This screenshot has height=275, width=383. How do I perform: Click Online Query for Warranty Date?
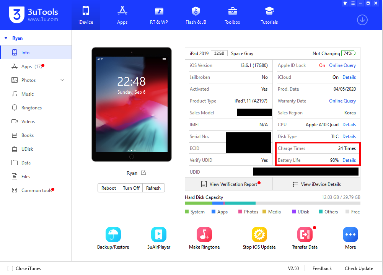click(342, 101)
